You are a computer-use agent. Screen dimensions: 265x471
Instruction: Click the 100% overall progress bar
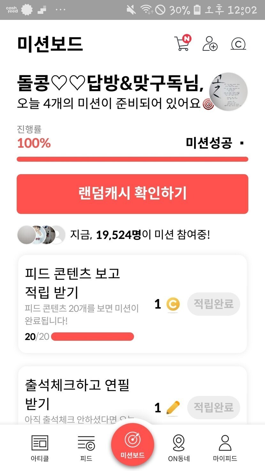[132, 159]
